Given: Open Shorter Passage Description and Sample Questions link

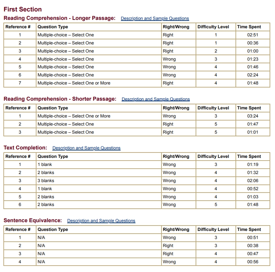Looking at the screenshot, I should point(155,99).
